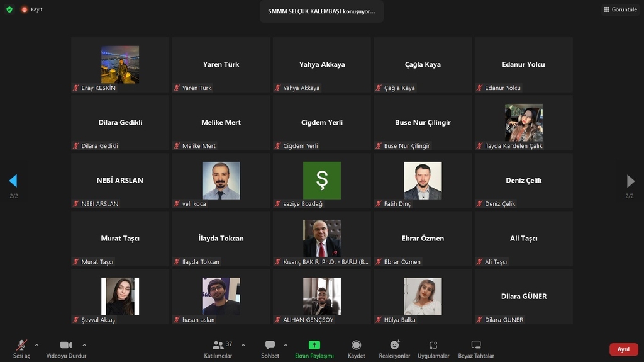Click muted mic icon beside Eray KESKİN label

(76, 88)
